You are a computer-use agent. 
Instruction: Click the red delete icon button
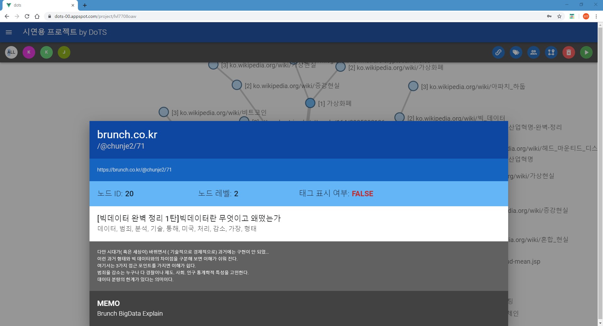[569, 52]
